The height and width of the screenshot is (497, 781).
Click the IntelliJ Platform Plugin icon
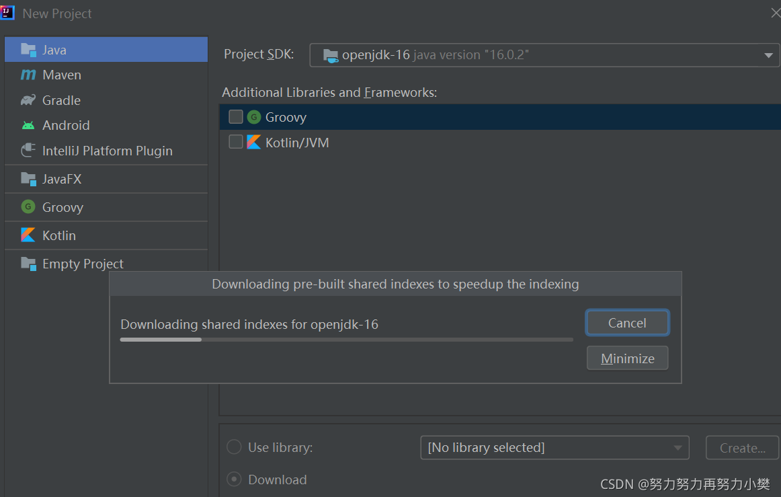pyautogui.click(x=28, y=151)
